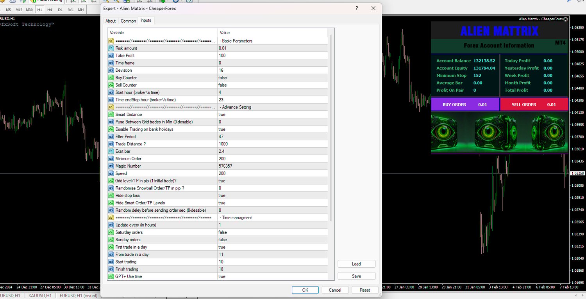
Task: Open the XAUUSD,H1 chart tab
Action: (x=39, y=296)
